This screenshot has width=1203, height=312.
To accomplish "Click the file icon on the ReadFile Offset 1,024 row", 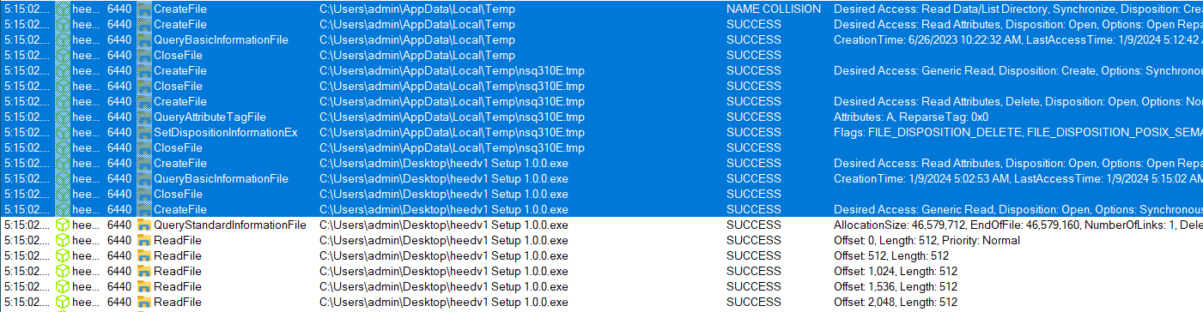I will point(144,271).
